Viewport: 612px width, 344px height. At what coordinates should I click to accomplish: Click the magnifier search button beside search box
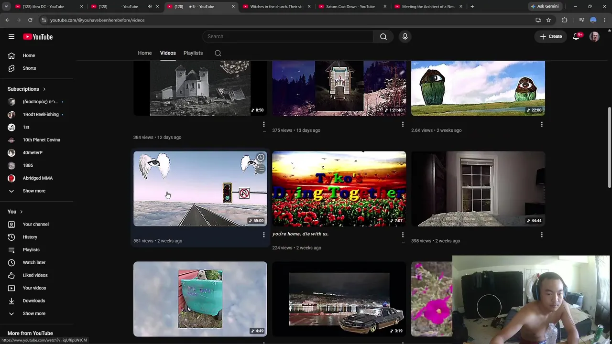coord(383,36)
